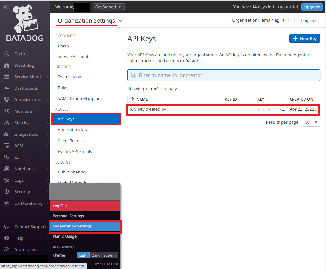Click the Metrics gauge icon
The image size is (326, 269).
[7, 123]
